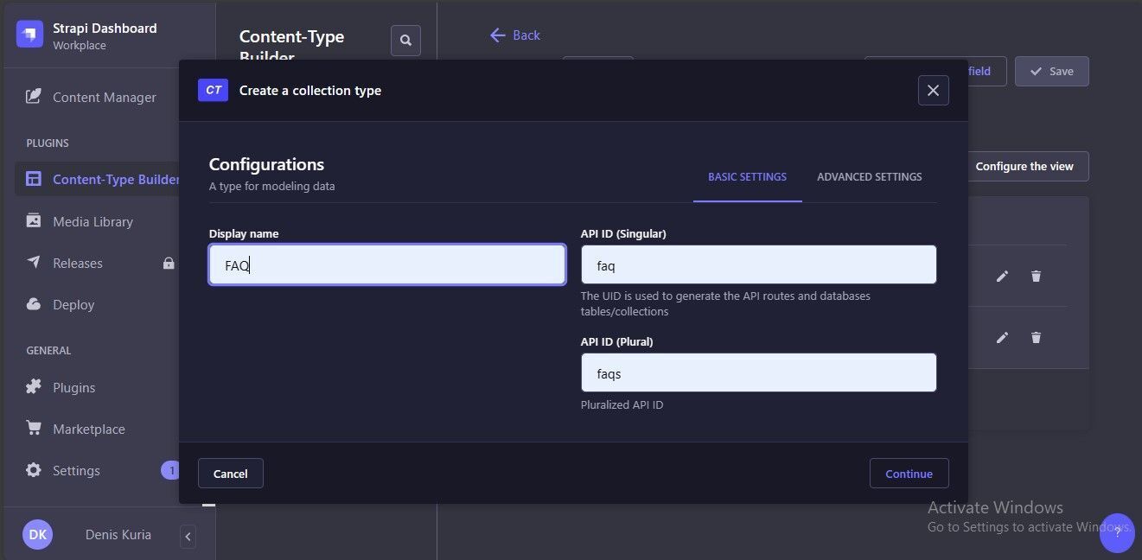
Task: Click the Display name input field
Action: [386, 265]
